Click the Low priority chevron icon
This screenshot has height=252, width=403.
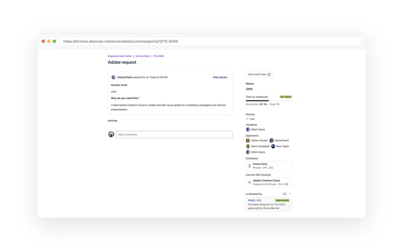coord(247,119)
